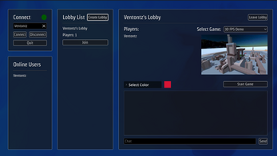
Task: Click the Leave Lobby button
Action: pos(258,17)
